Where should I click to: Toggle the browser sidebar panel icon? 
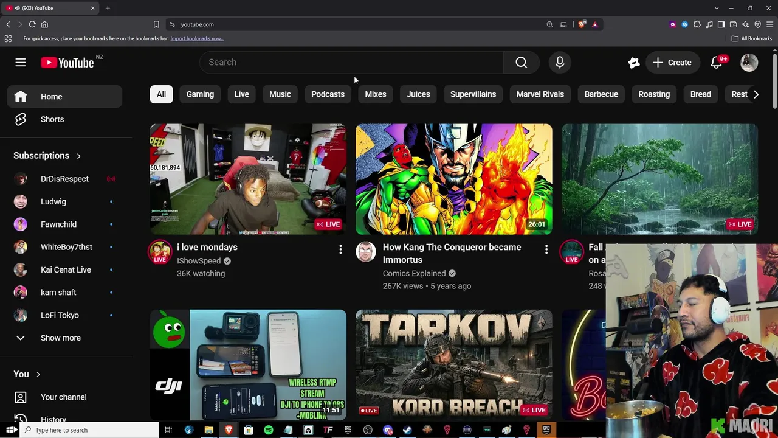[x=721, y=24]
